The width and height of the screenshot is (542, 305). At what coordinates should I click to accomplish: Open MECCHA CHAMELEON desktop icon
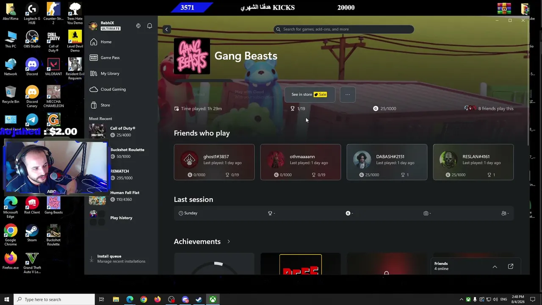pyautogui.click(x=53, y=97)
